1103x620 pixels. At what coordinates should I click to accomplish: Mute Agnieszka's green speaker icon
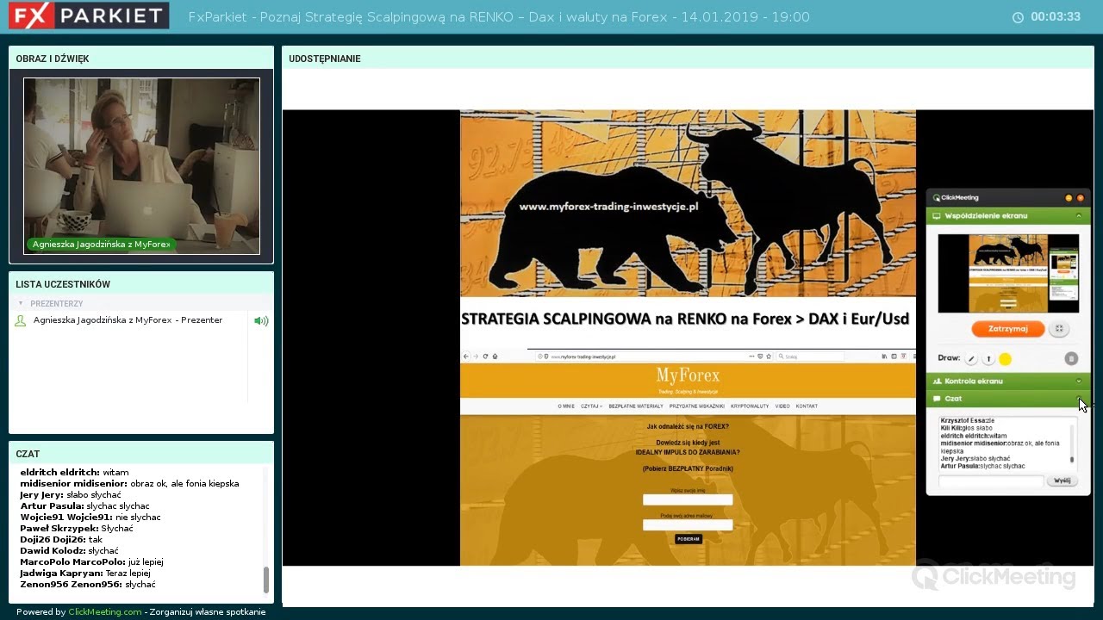click(x=261, y=321)
